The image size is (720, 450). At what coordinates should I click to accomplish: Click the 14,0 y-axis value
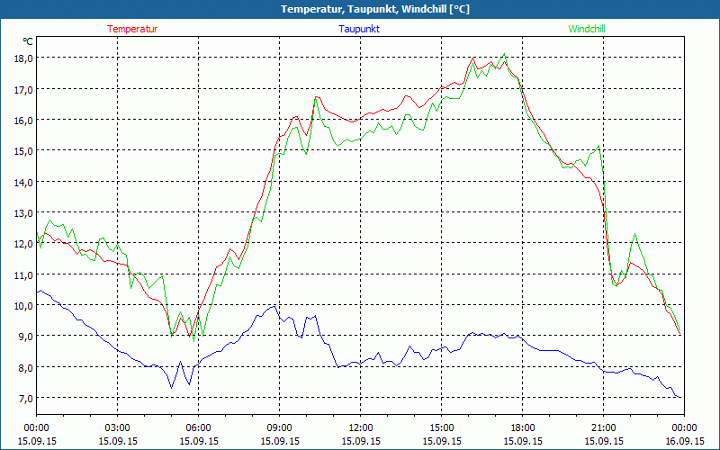24,183
